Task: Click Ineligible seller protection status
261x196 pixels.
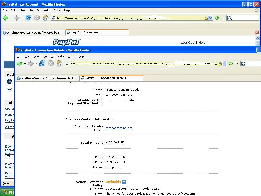Action: [x=113, y=182]
